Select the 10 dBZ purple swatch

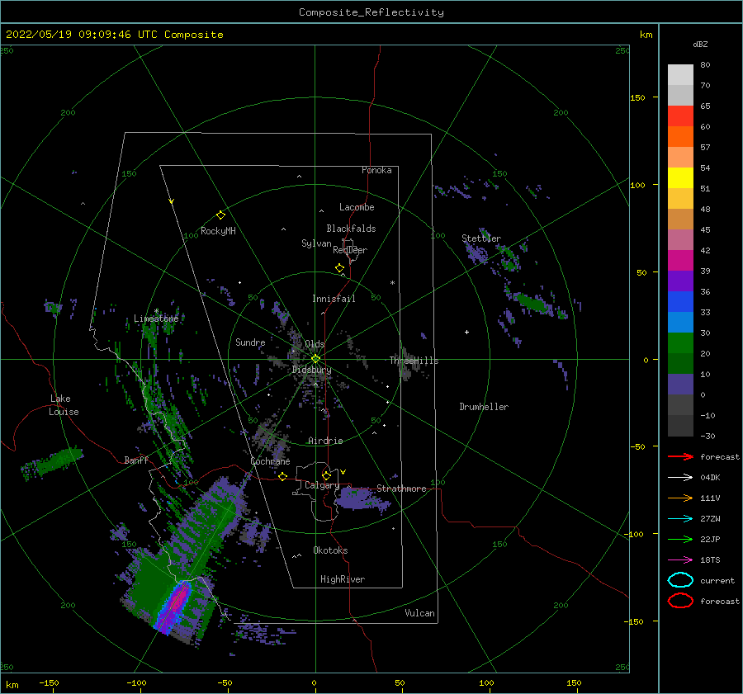point(680,385)
